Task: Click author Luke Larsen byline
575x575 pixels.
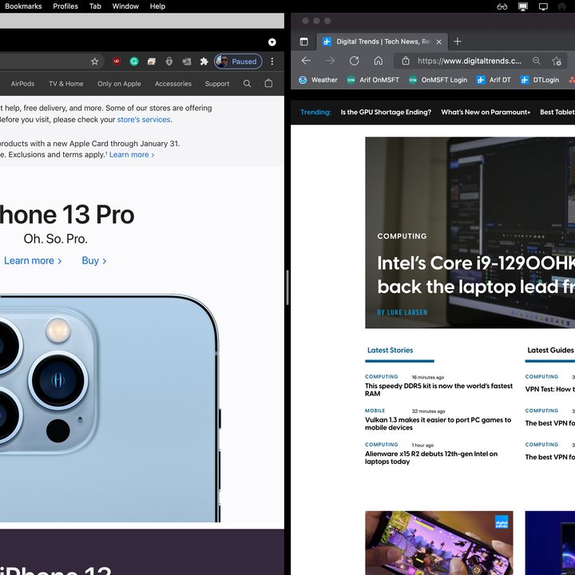Action: click(x=402, y=312)
